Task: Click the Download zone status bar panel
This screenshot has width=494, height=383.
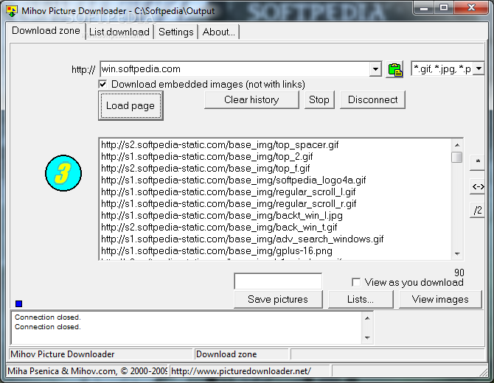Action: (x=241, y=354)
